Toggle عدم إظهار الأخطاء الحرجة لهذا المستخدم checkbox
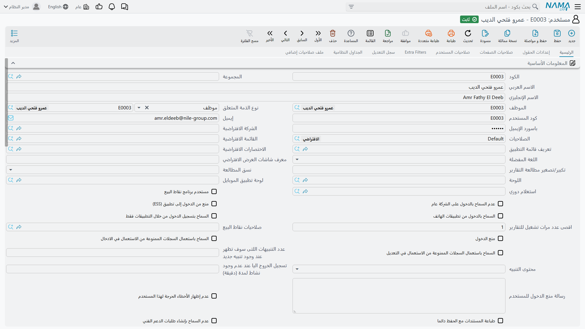This screenshot has height=329, width=585. click(x=214, y=296)
